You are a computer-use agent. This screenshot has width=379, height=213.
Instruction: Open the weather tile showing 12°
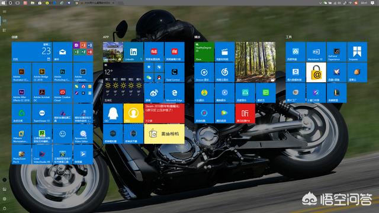click(x=123, y=83)
